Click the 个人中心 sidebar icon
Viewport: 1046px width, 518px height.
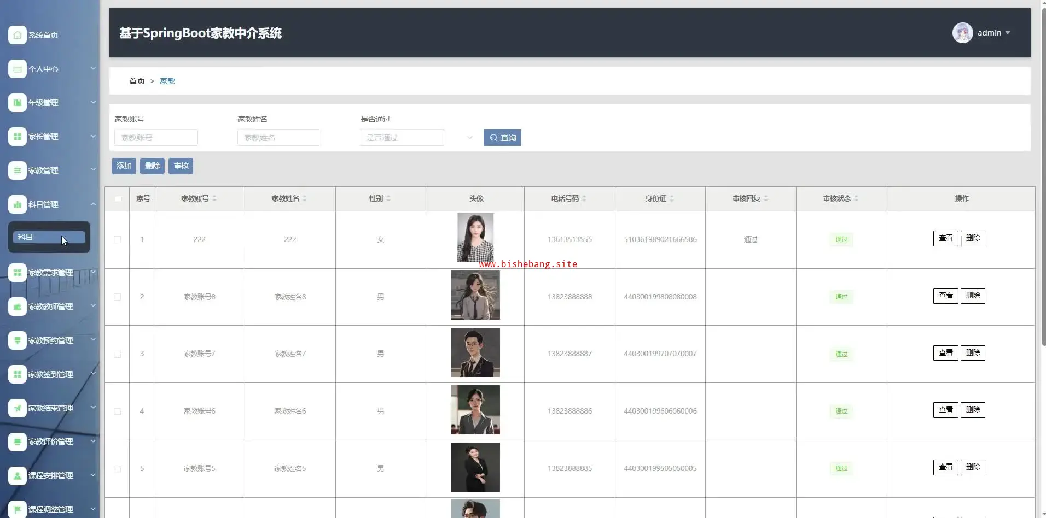17,69
